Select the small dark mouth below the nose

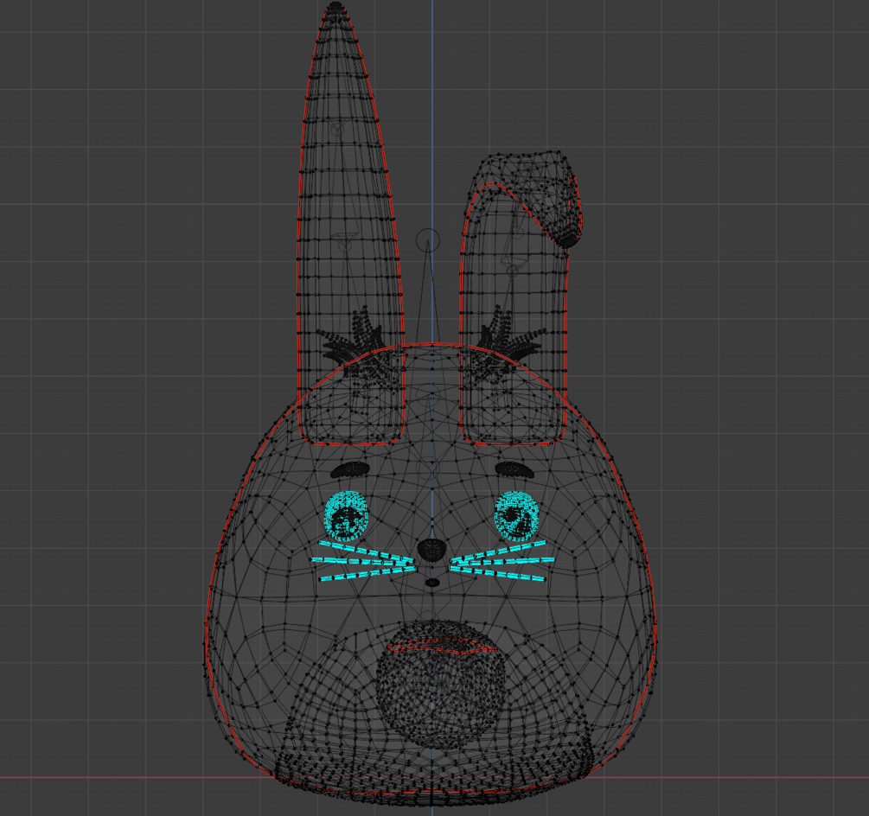[433, 583]
